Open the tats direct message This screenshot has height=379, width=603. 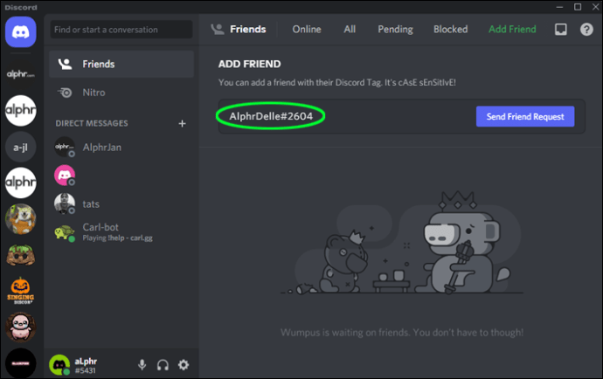click(121, 204)
